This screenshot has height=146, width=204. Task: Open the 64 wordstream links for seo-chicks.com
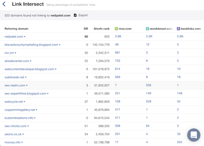point(148,126)
